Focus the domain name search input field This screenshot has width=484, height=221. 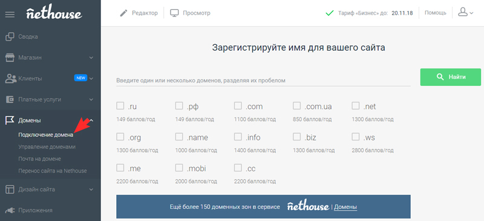click(263, 81)
